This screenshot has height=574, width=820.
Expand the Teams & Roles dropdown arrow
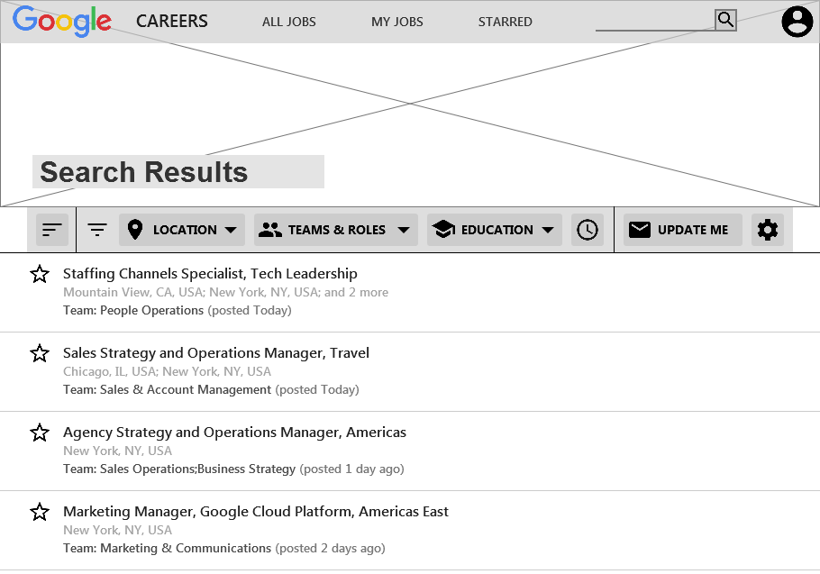pos(403,230)
